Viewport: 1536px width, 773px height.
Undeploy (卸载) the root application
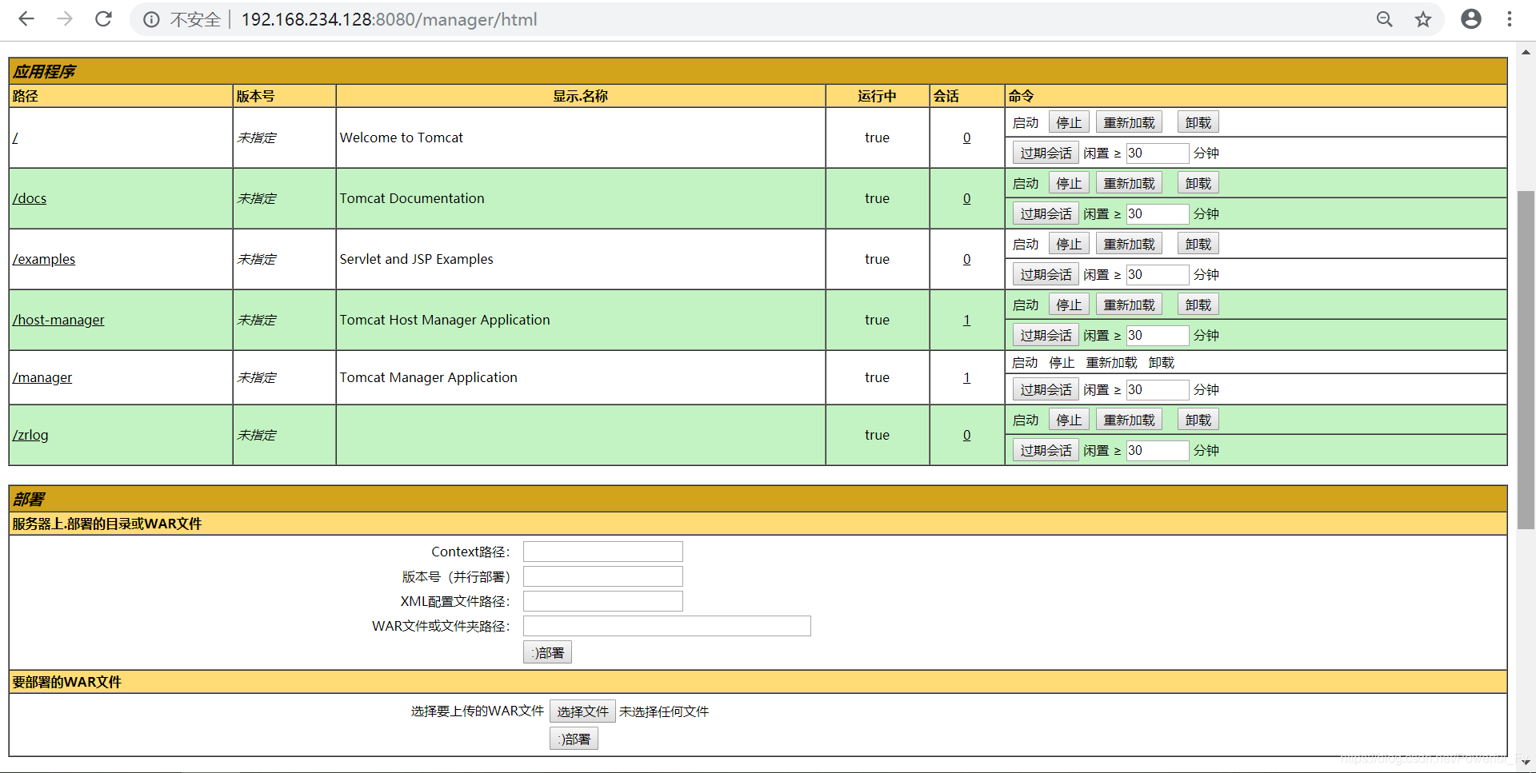(1198, 122)
